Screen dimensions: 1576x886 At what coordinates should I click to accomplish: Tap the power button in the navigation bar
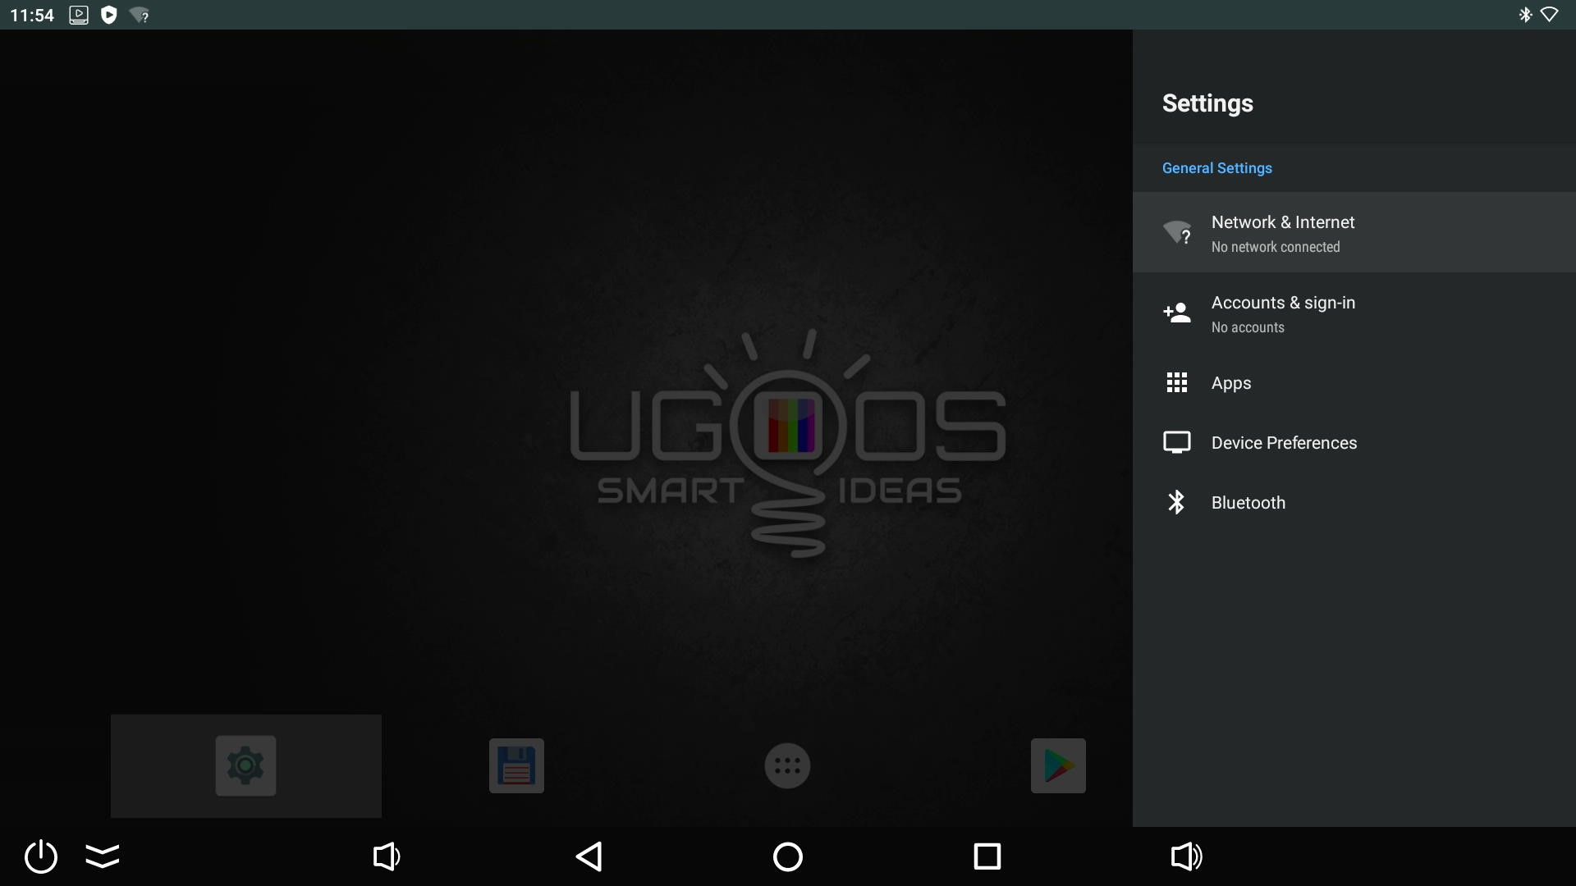click(41, 856)
